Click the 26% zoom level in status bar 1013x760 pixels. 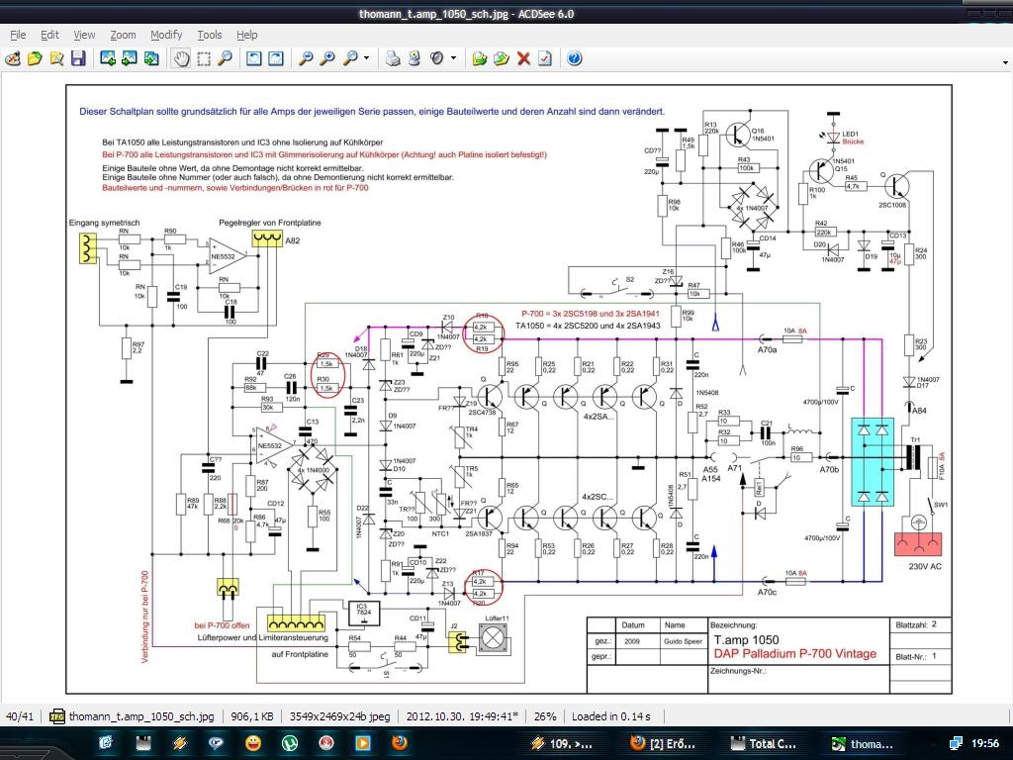tap(547, 716)
